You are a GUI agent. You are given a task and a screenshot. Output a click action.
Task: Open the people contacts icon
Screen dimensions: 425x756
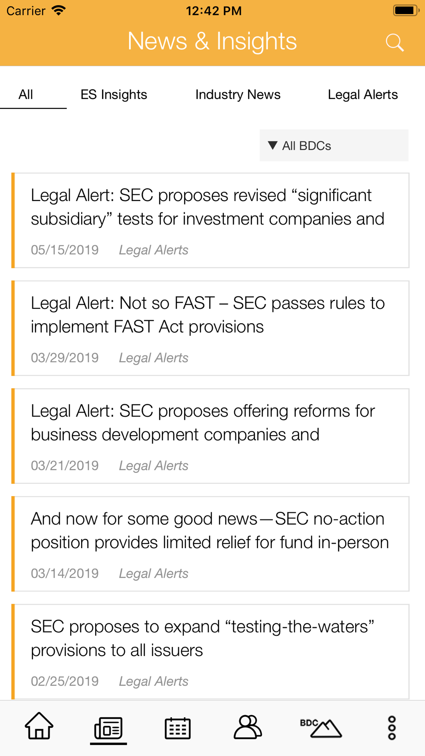(248, 727)
